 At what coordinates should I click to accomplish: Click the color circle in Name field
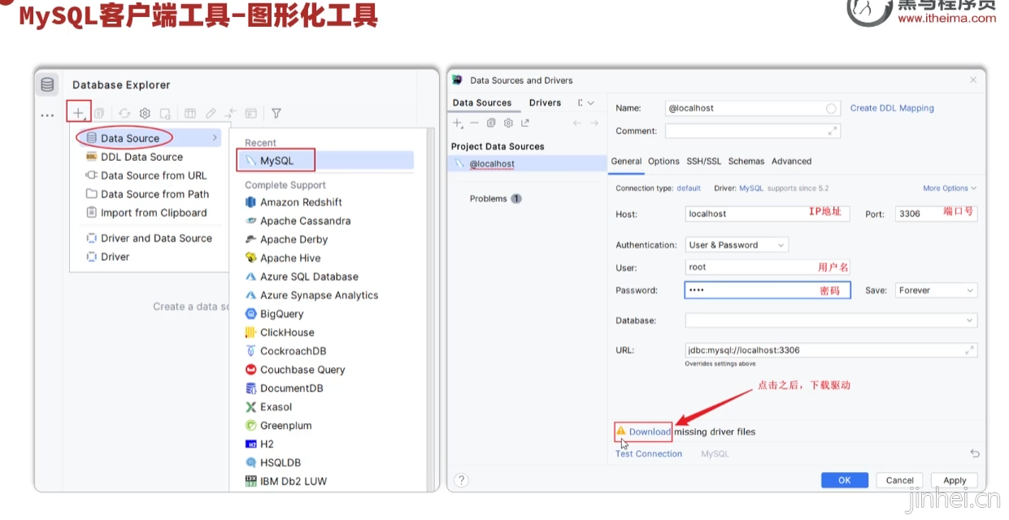(x=831, y=108)
